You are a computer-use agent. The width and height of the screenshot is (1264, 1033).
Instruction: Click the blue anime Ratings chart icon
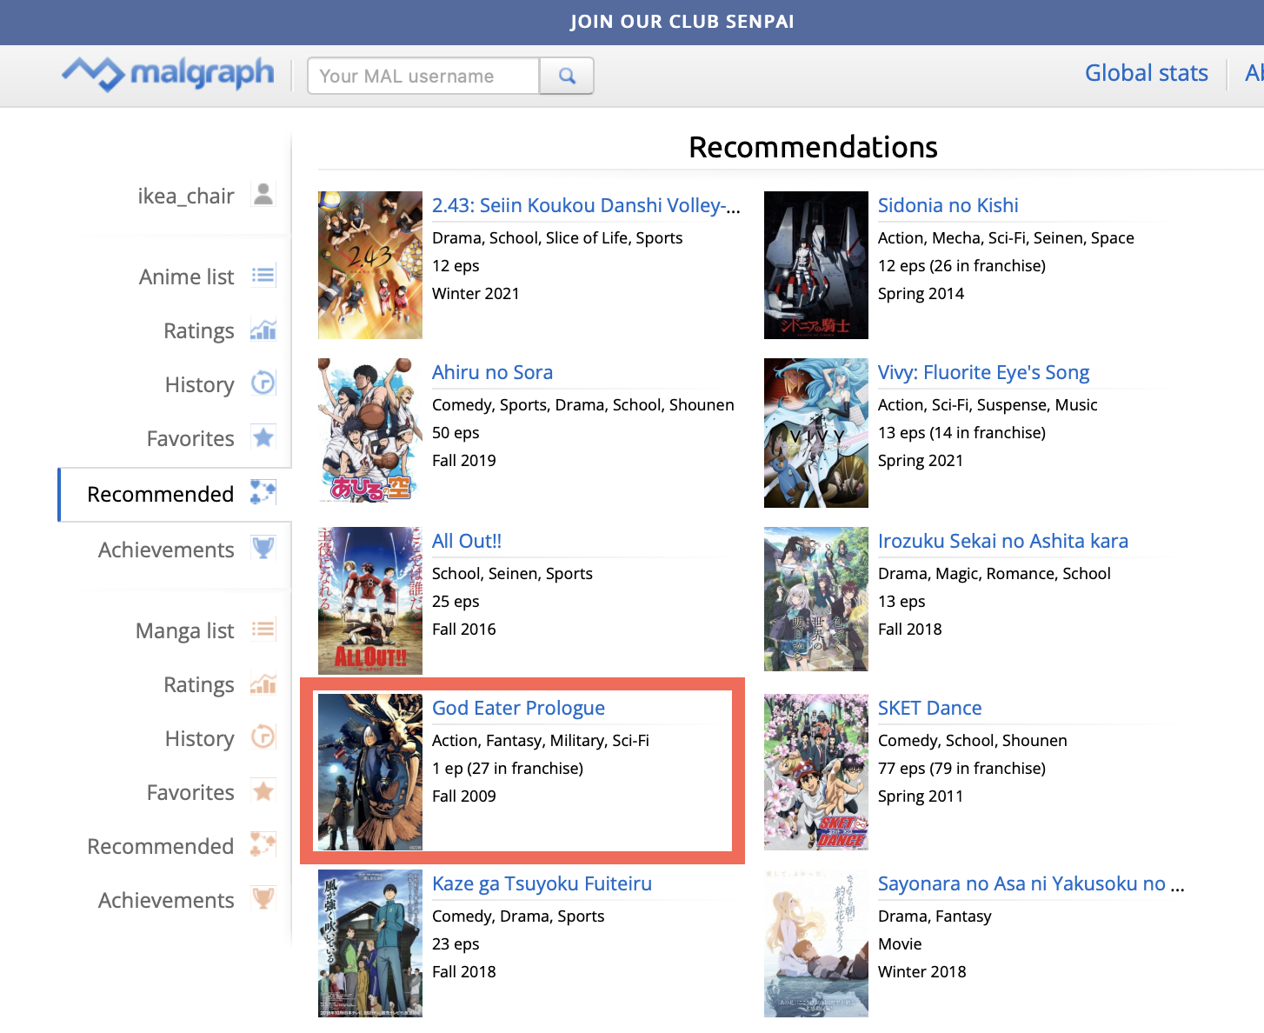click(263, 330)
